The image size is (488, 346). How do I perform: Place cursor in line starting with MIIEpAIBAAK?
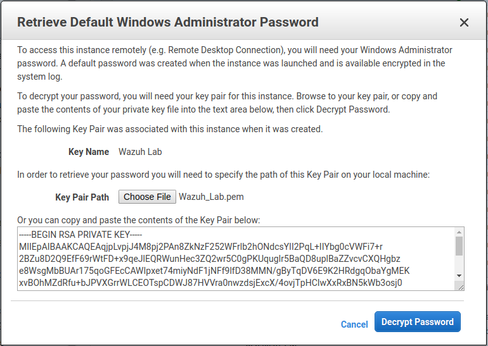click(x=201, y=247)
